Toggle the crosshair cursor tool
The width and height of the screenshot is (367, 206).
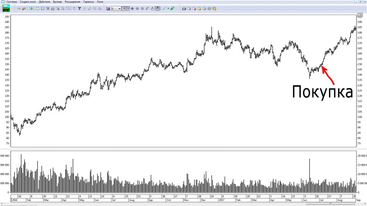(x=124, y=9)
